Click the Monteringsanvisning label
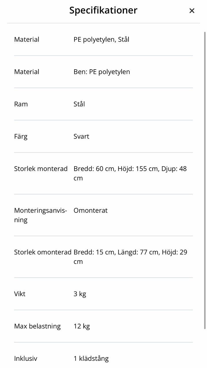 pyautogui.click(x=40, y=215)
